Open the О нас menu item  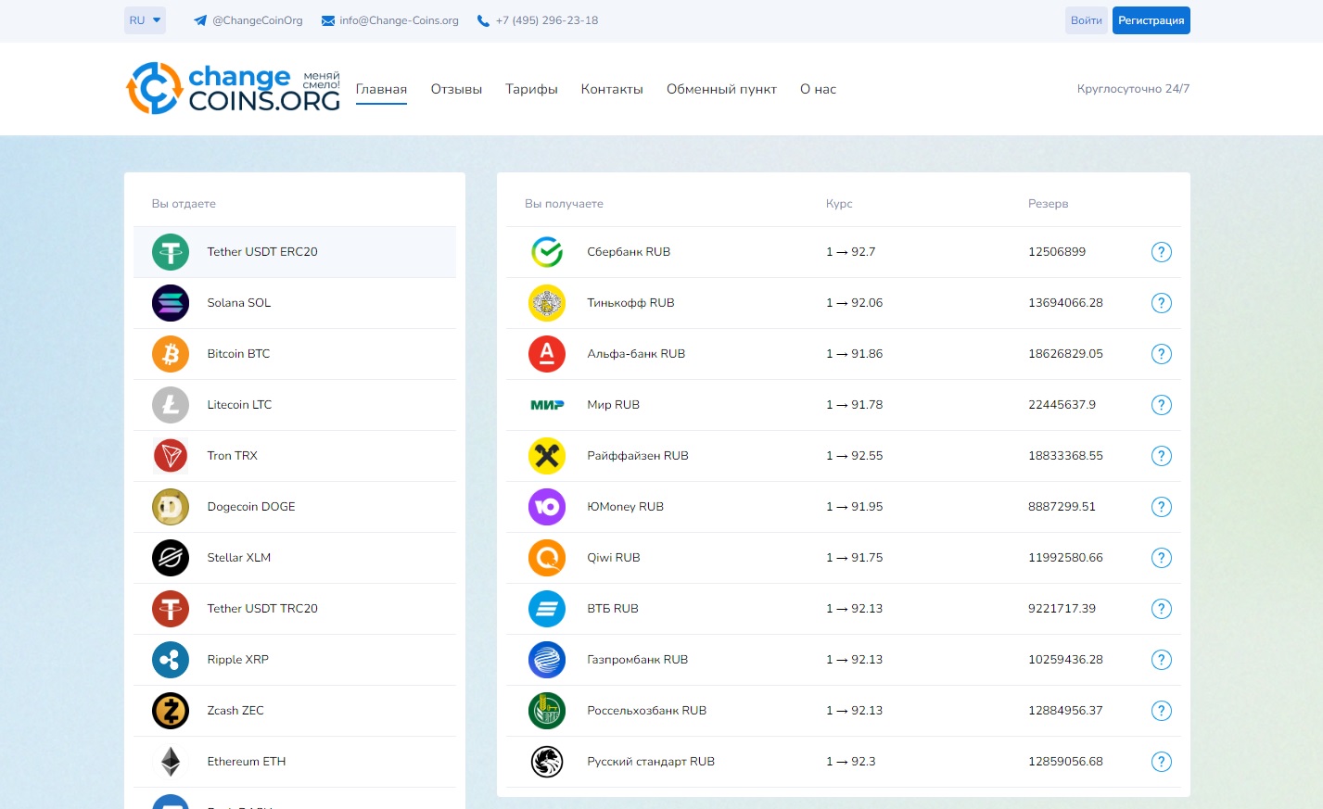(x=818, y=89)
